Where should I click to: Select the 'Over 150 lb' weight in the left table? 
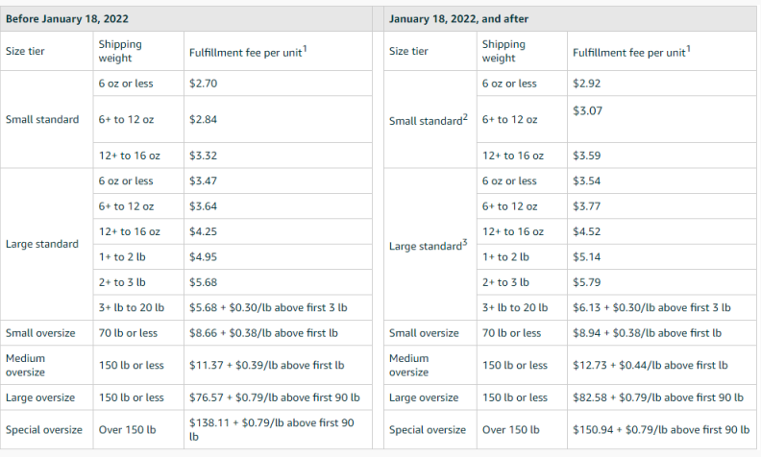coord(128,430)
